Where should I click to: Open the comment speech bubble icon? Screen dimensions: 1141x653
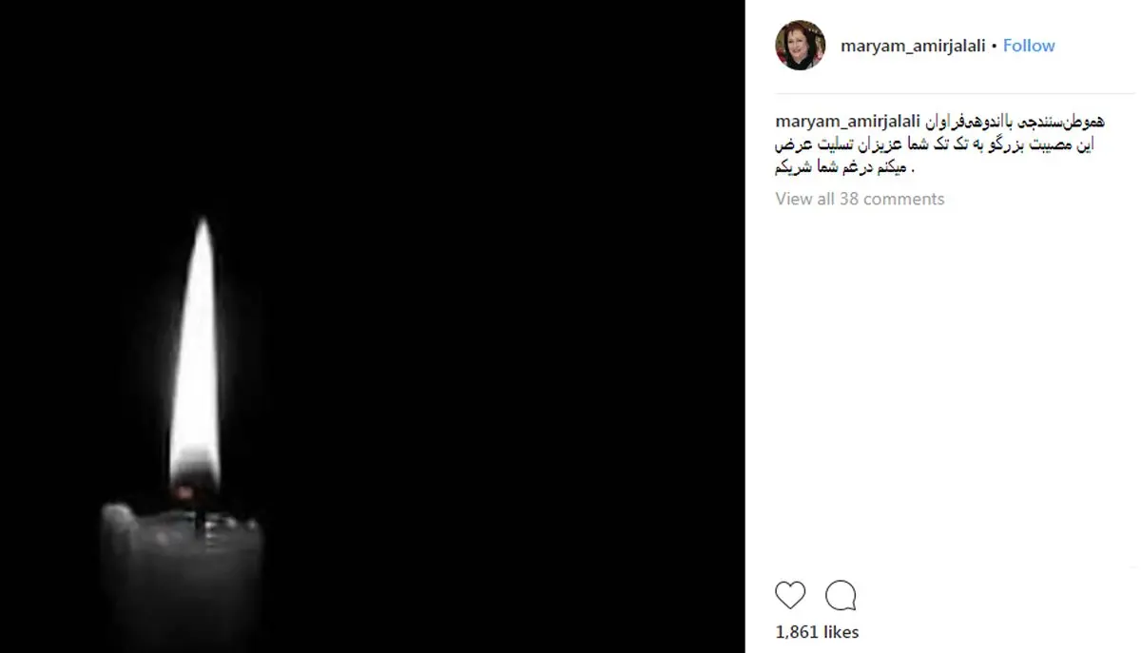[841, 595]
